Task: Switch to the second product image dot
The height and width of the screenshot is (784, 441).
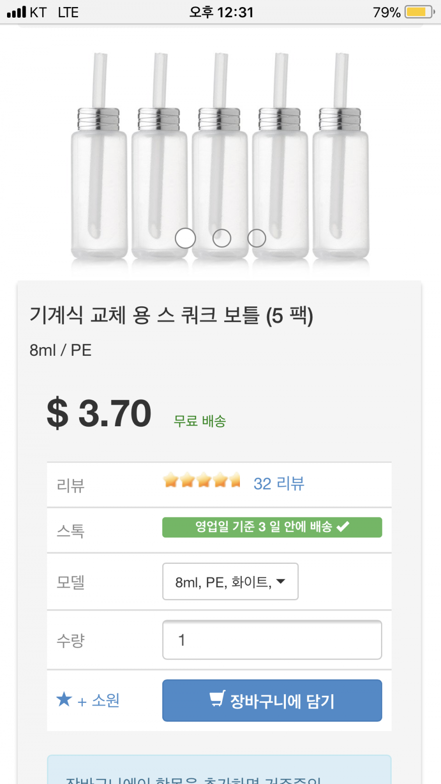Action: (222, 238)
